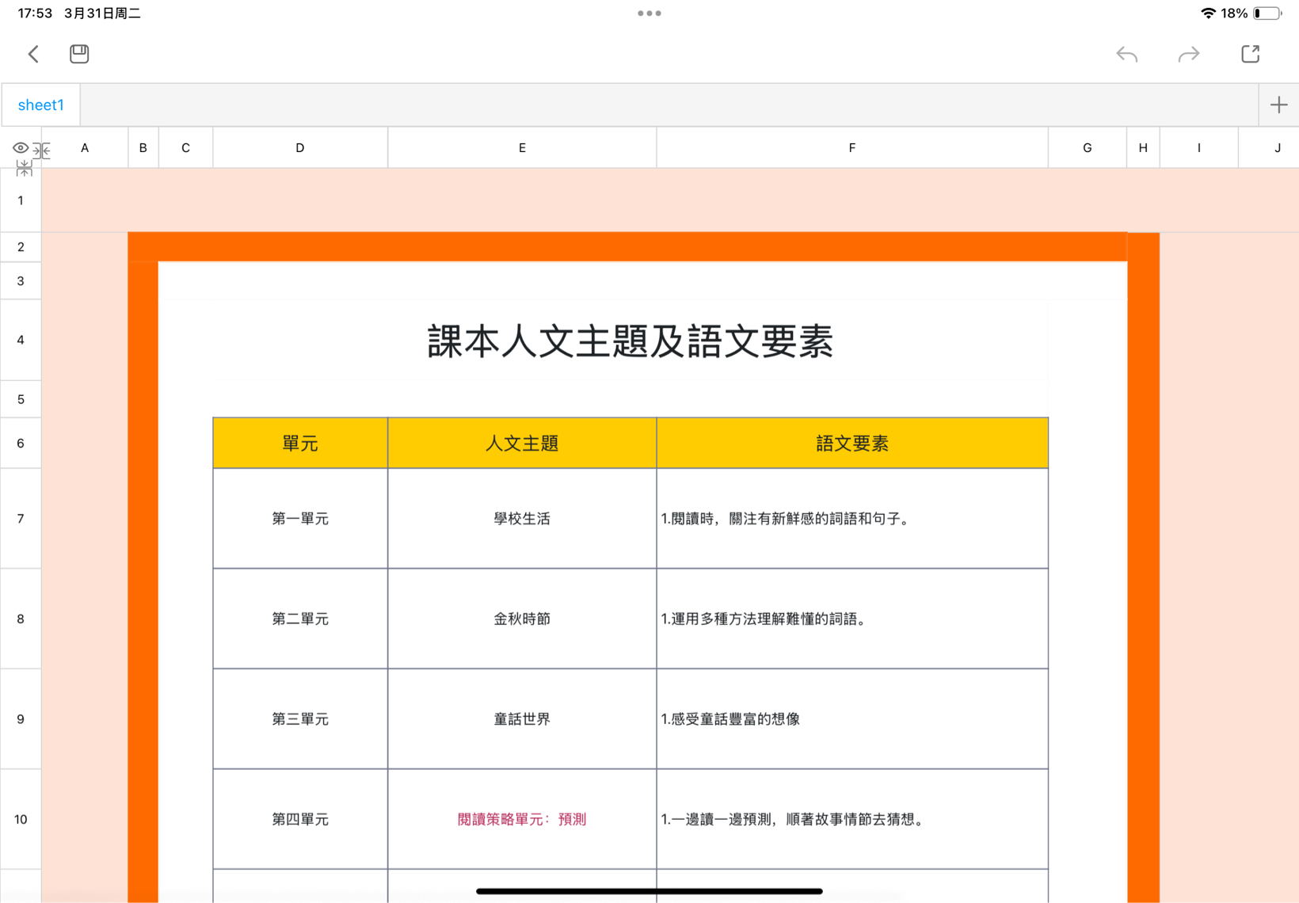Switch to the sheet1 tab

coord(41,105)
